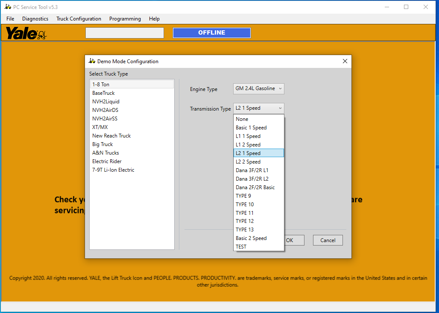Viewport: 439px width, 313px height.
Task: Click the Cancel button
Action: click(328, 240)
